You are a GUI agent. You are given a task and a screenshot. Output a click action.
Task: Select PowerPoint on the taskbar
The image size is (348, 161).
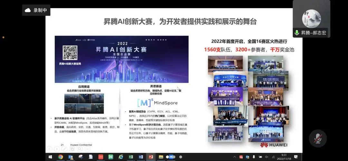[x=150, y=157]
